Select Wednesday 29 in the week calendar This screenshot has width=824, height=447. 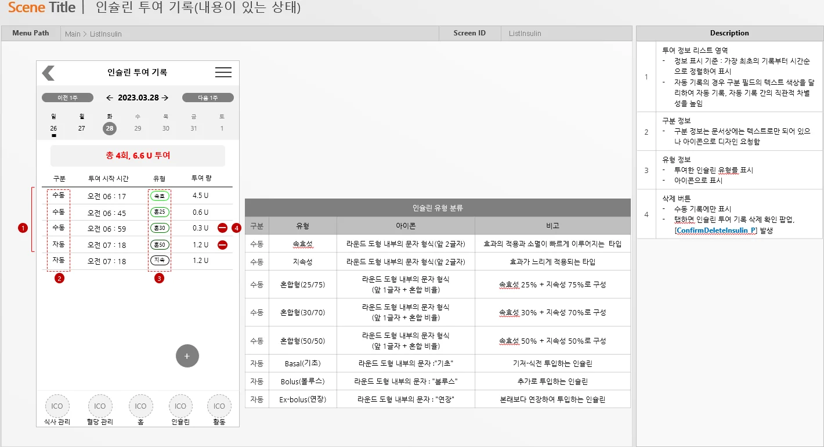pyautogui.click(x=138, y=128)
